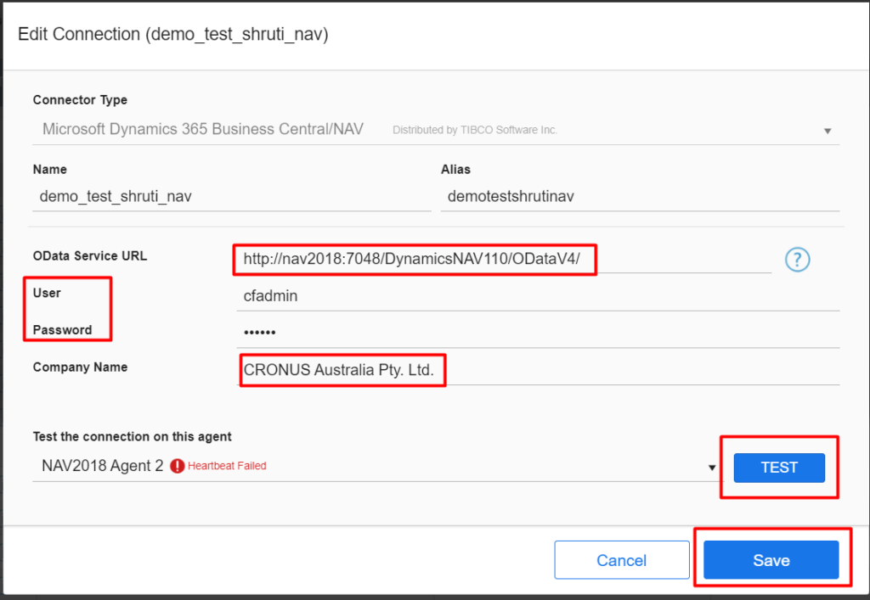This screenshot has height=600, width=870.
Task: Click the Edit Connection dialog title
Action: (x=173, y=34)
